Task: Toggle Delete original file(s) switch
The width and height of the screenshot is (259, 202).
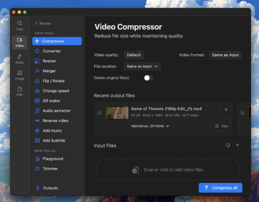Action: tap(149, 78)
